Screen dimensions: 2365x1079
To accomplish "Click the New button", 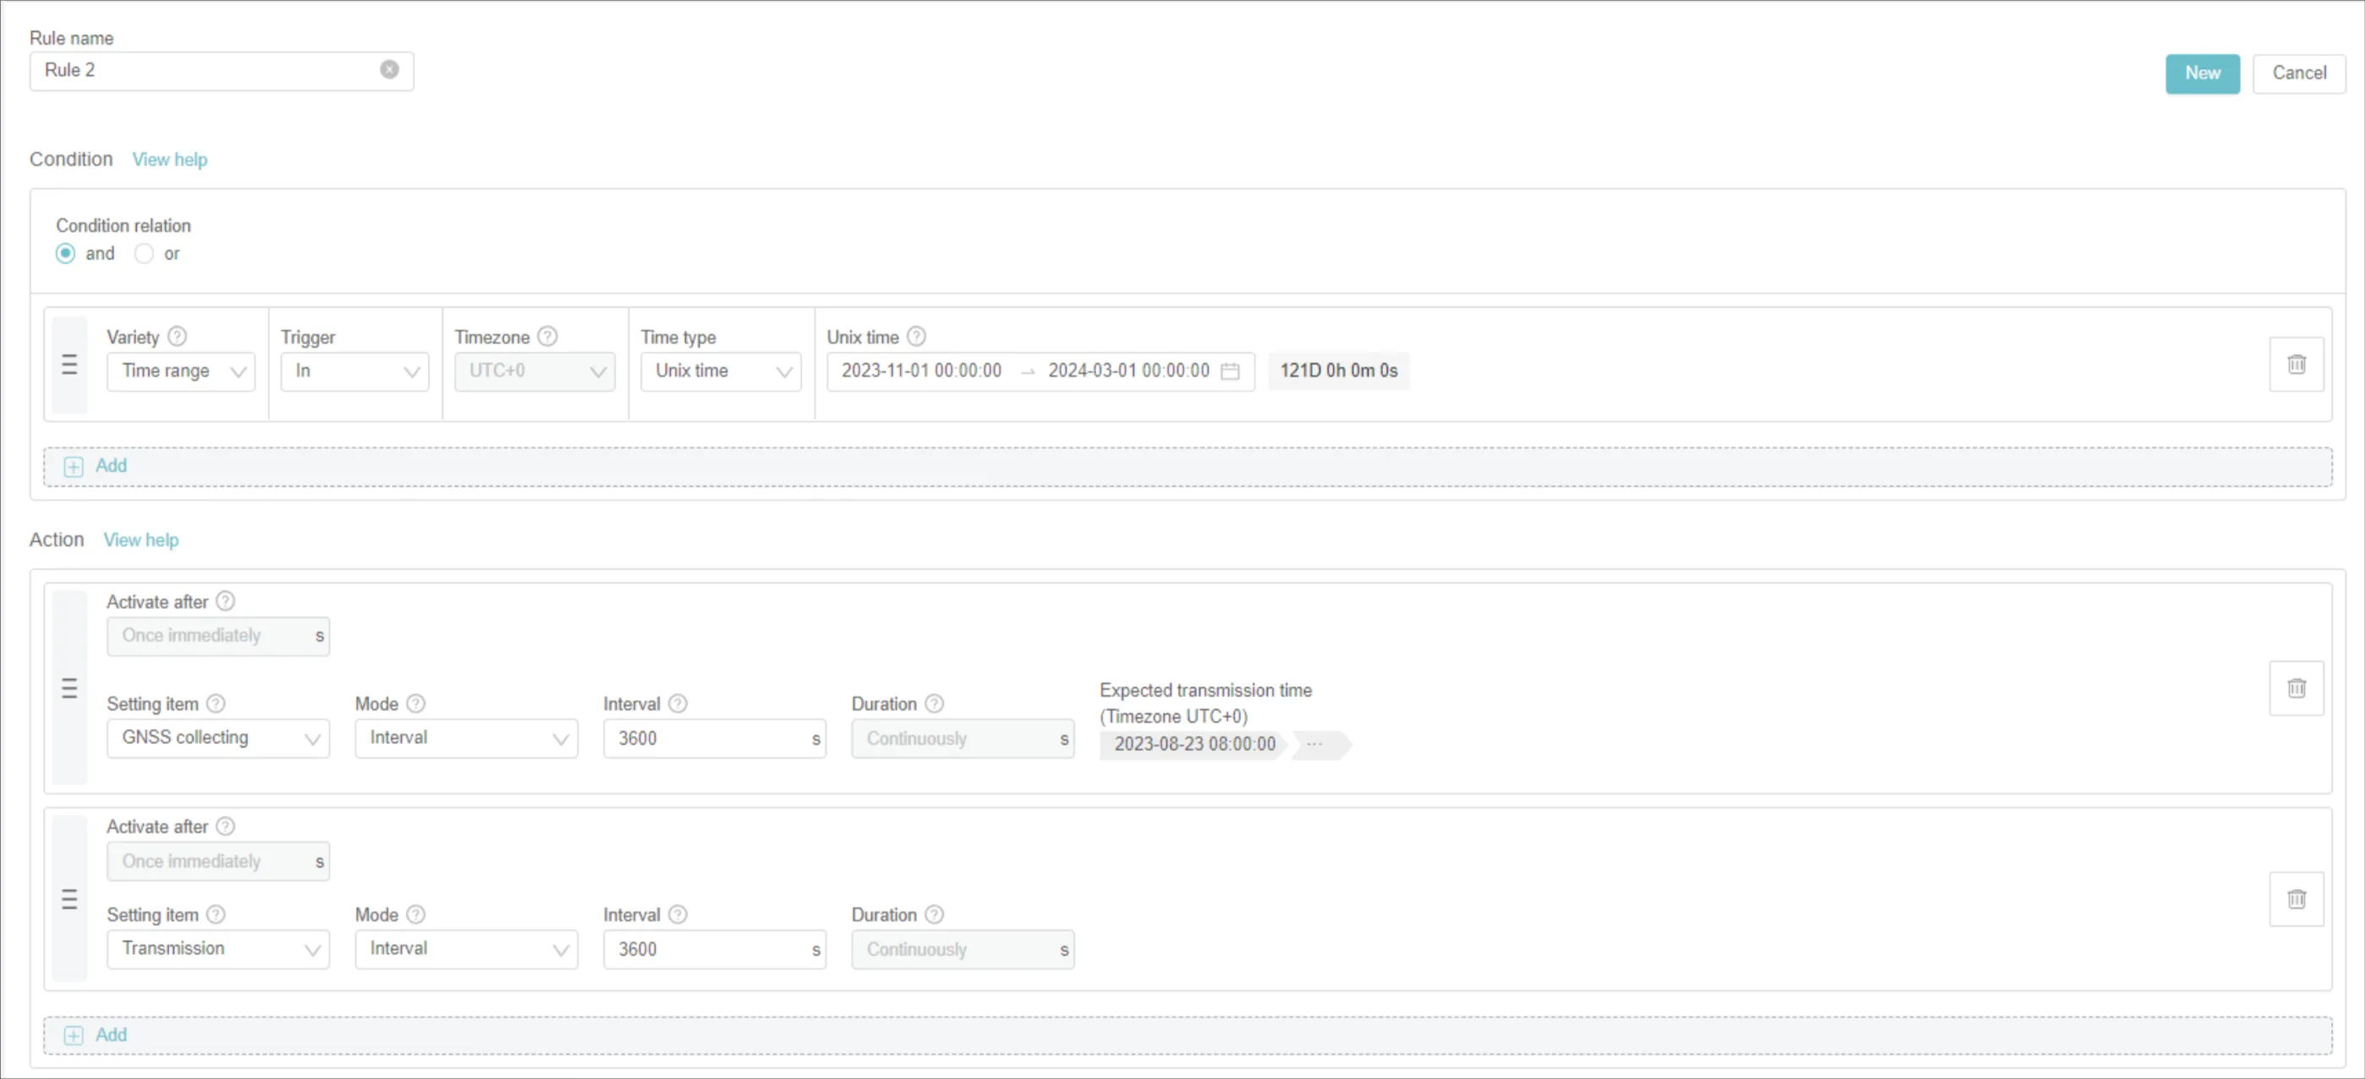I will [x=2202, y=74].
